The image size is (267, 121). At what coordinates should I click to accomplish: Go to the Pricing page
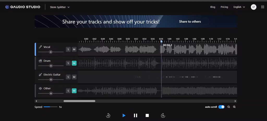[224, 7]
